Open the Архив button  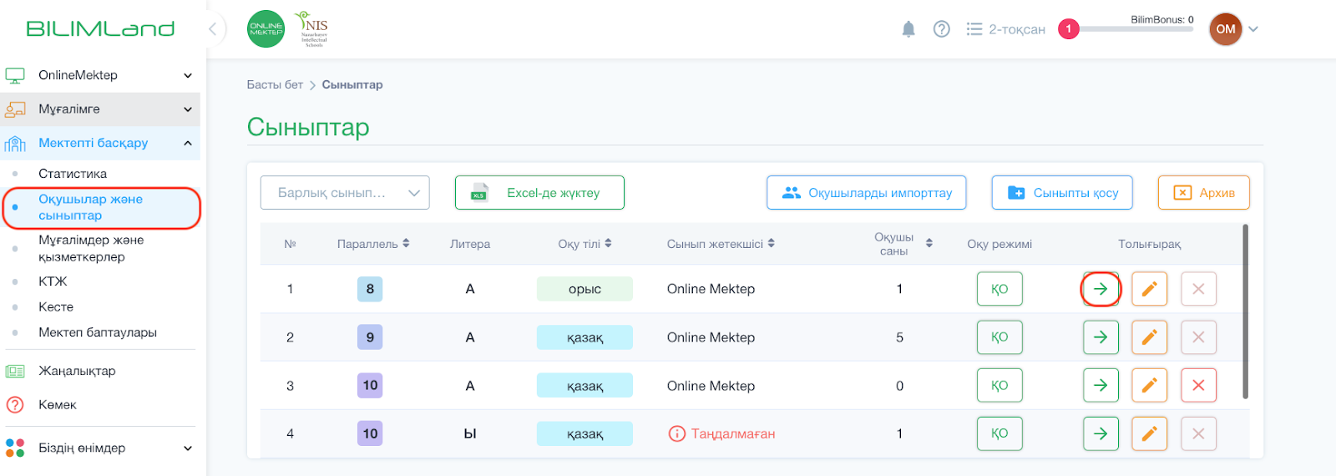(1204, 193)
